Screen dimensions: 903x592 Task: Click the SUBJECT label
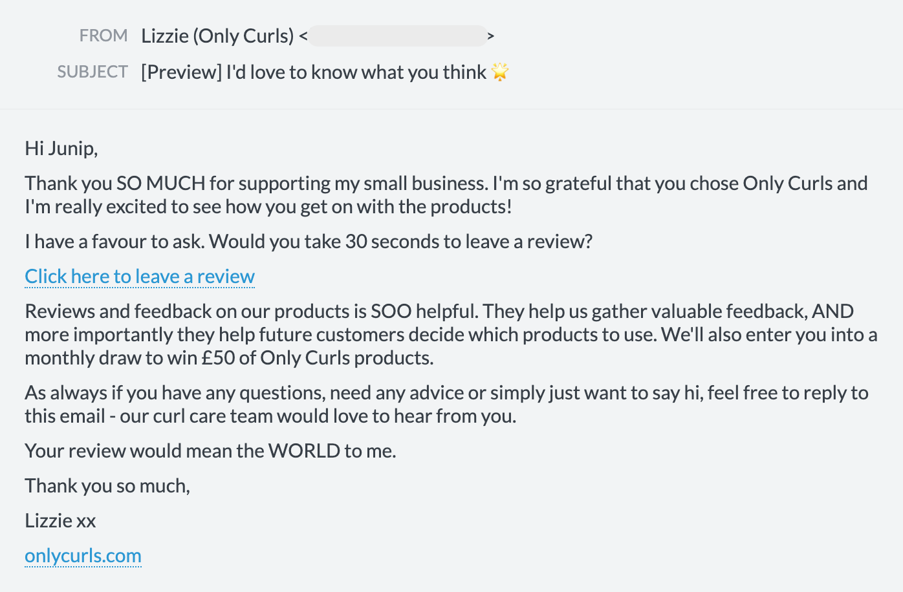point(92,72)
